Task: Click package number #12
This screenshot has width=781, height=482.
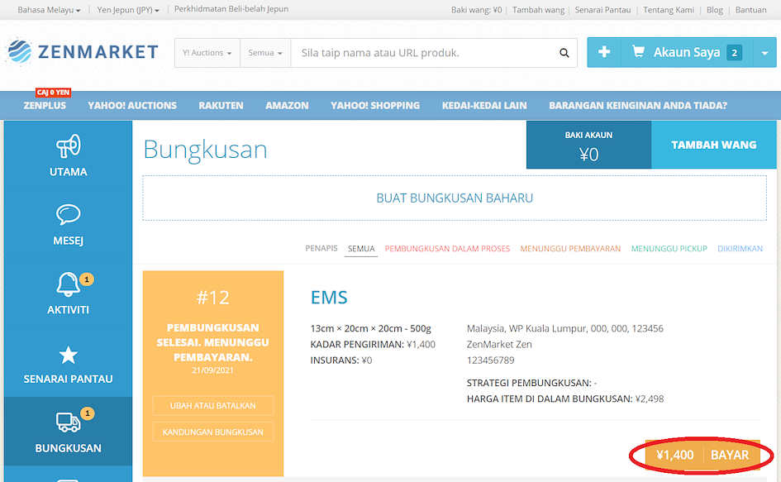Action: tap(213, 298)
